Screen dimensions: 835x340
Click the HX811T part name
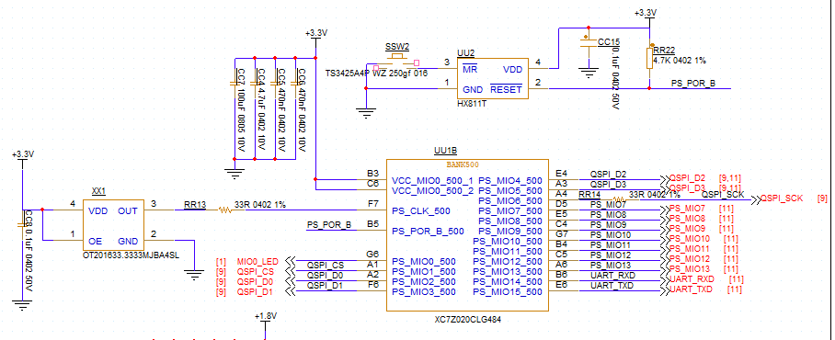tap(472, 104)
